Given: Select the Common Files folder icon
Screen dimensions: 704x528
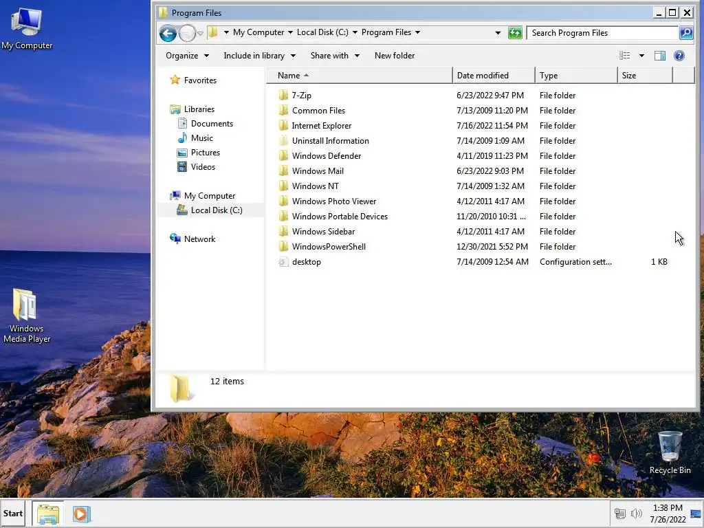Looking at the screenshot, I should click(x=283, y=111).
